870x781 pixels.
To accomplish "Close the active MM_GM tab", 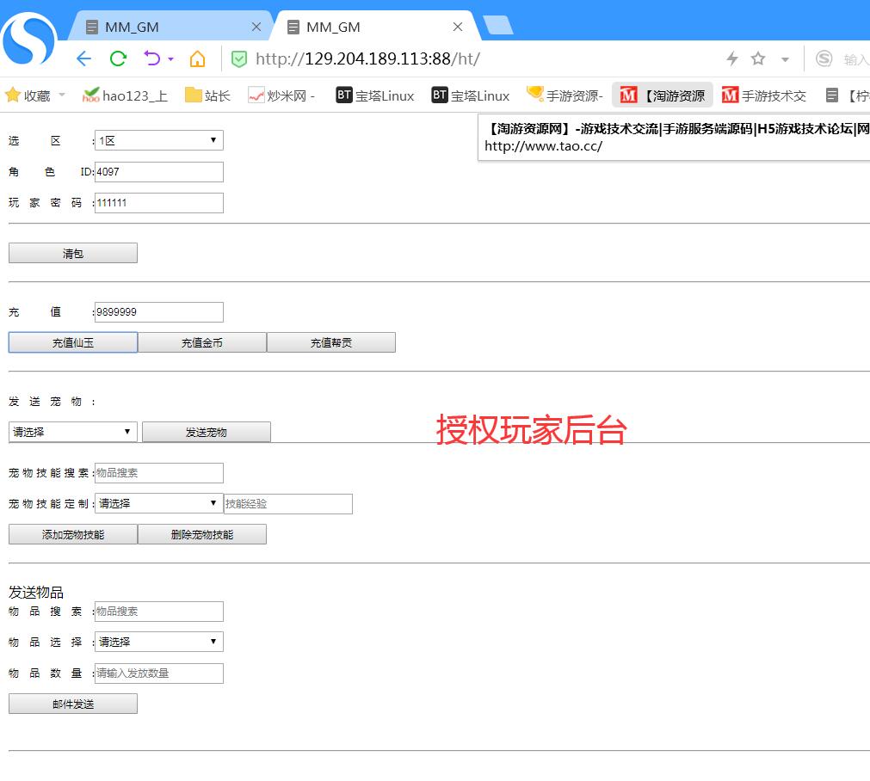I will (458, 27).
